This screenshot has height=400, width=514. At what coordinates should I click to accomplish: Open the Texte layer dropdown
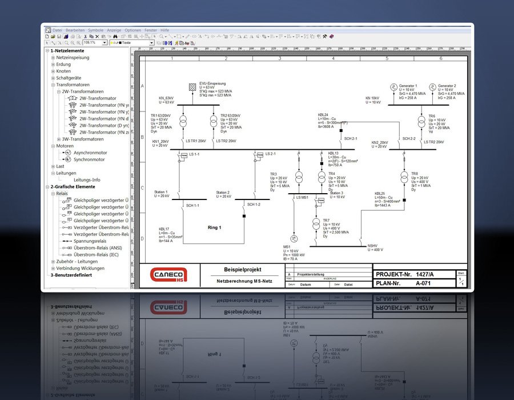(151, 43)
